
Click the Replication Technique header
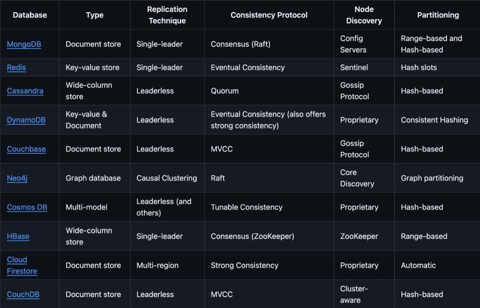(167, 15)
